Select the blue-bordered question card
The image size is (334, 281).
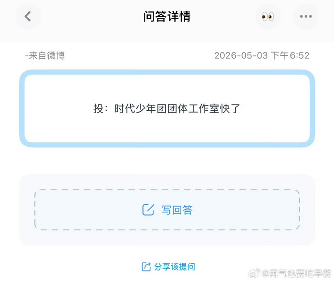coord(167,108)
